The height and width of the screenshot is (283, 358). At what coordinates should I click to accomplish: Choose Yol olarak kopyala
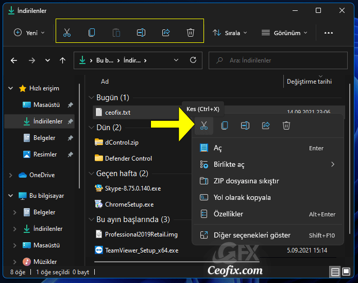(268, 198)
